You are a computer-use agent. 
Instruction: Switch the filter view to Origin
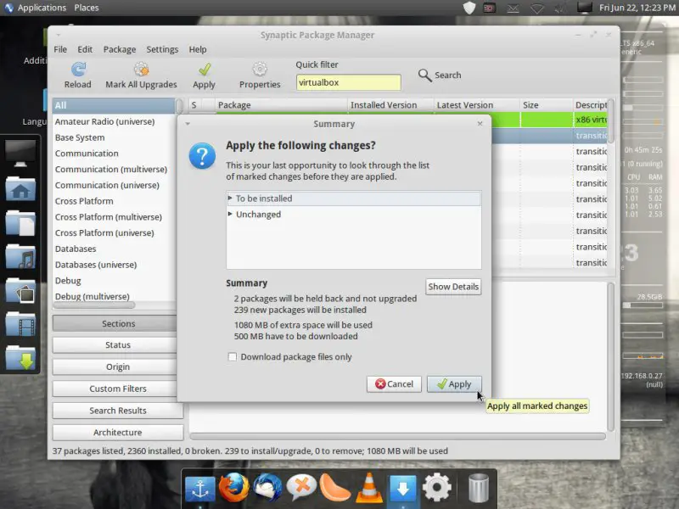point(118,366)
